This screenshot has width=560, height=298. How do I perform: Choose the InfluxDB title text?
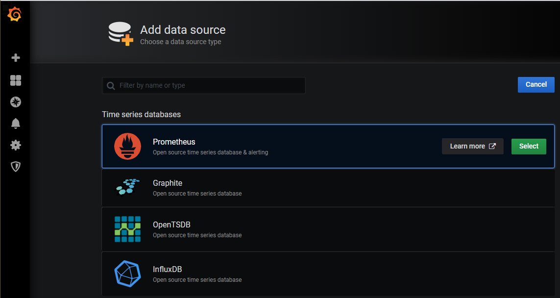(x=167, y=270)
